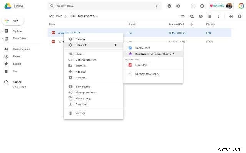Image resolution: width=246 pixels, height=153 pixels.
Task: Open Shared with me
Action: tap(22, 49)
